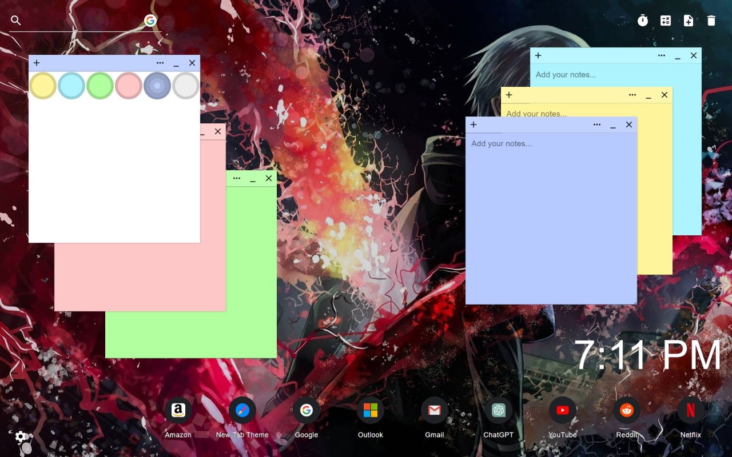The image size is (732, 457).
Task: Launch the ChatGPT shortcut
Action: [499, 410]
